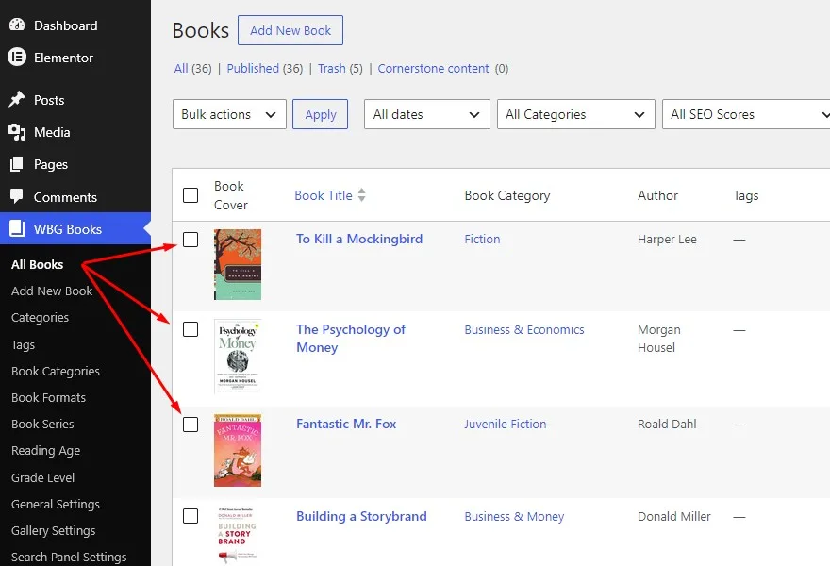Filter by Published (36) link

pyautogui.click(x=265, y=68)
